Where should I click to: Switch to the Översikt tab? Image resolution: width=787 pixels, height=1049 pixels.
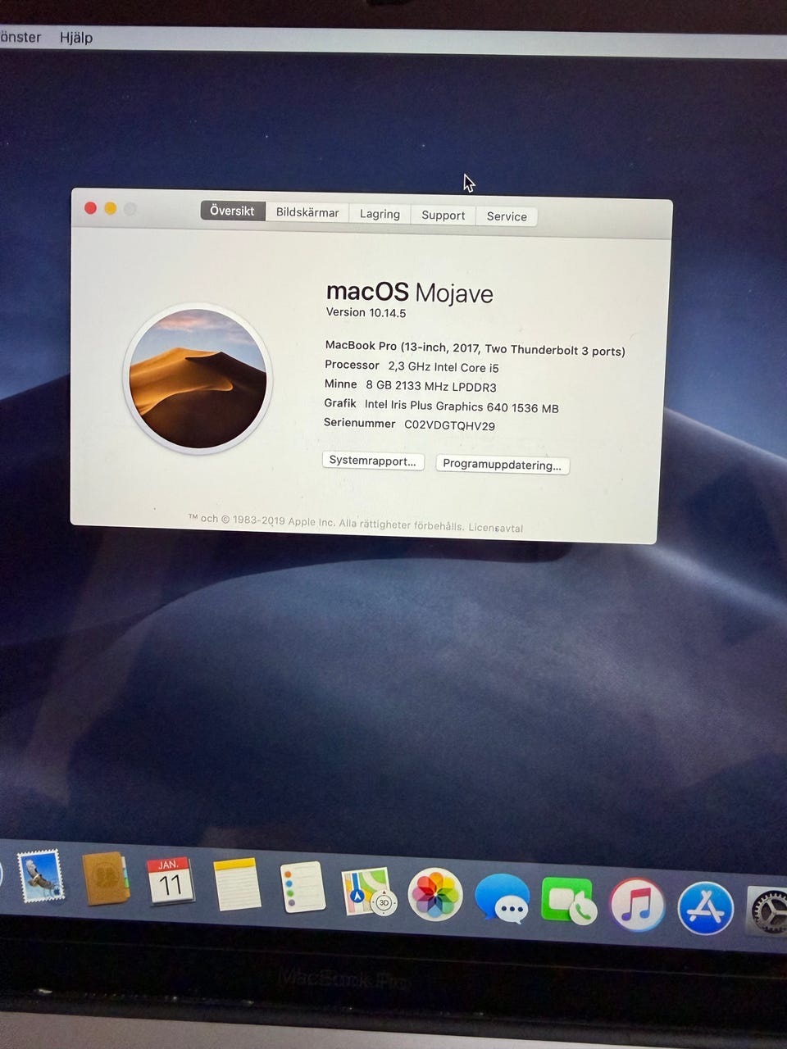(x=232, y=211)
